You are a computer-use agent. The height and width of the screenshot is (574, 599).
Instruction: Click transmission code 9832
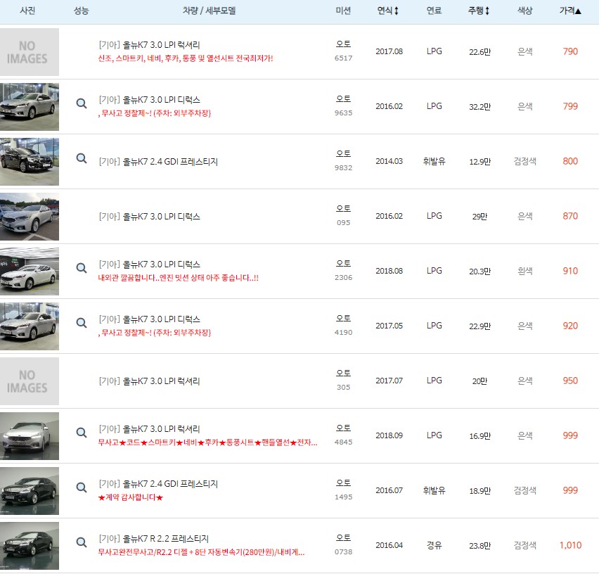pyautogui.click(x=343, y=167)
